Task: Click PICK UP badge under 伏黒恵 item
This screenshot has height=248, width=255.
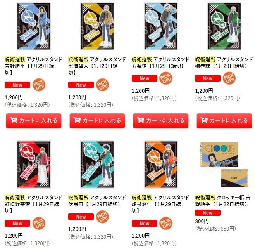Action: pyautogui.click(x=102, y=217)
